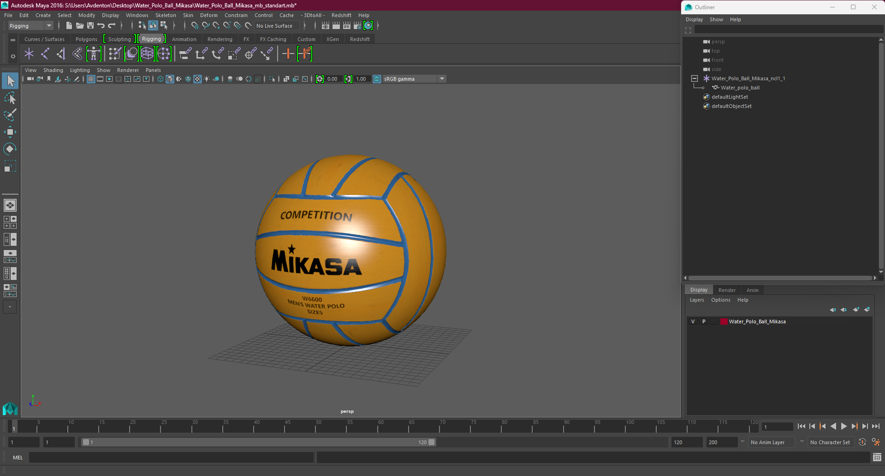Toggle playback P of Water_Polo_Ball_Mikasa layer
Screen dimensions: 885x476
click(704, 321)
